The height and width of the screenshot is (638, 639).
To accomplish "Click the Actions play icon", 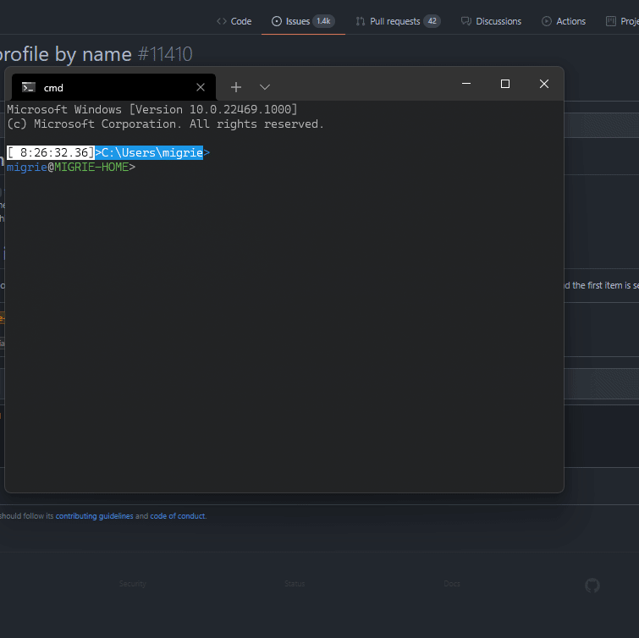I will tap(547, 21).
